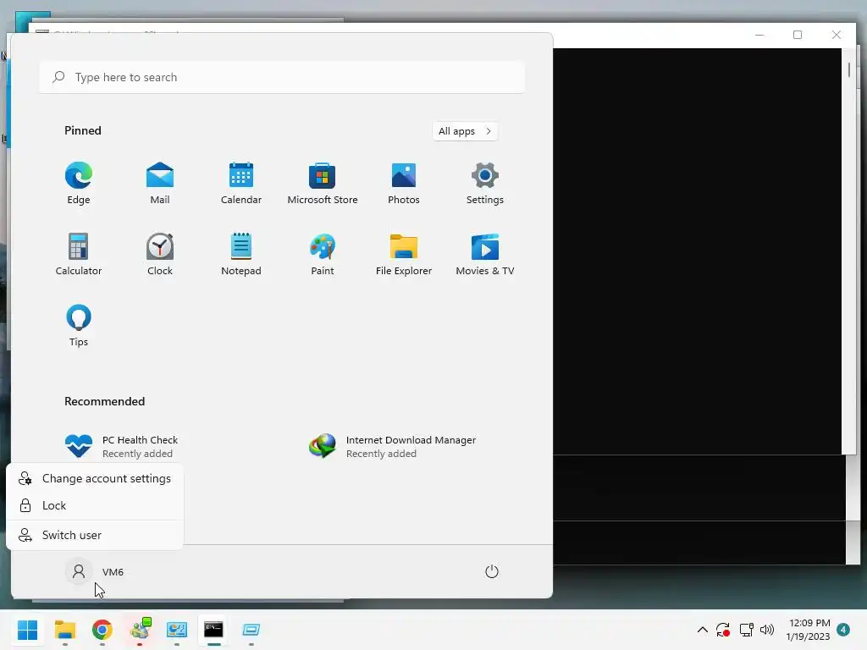Select Switch user from account menu
The width and height of the screenshot is (867, 650).
tap(95, 535)
